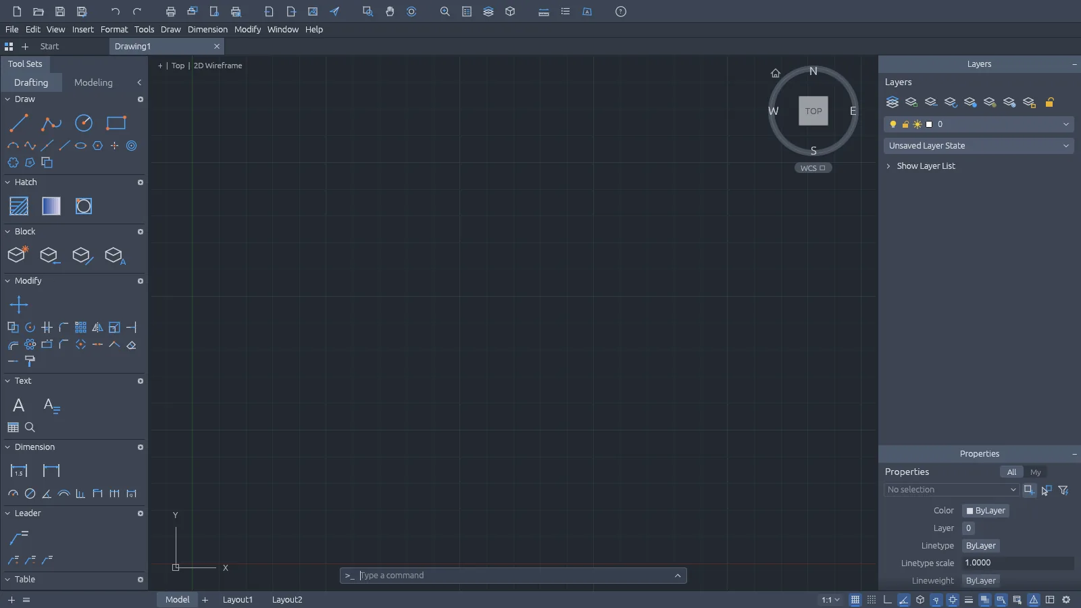Image resolution: width=1081 pixels, height=608 pixels.
Task: Toggle polar tracking in status bar
Action: 904,600
